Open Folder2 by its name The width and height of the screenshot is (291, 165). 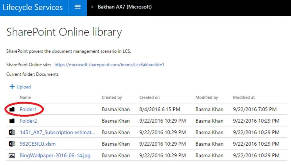click(x=28, y=121)
